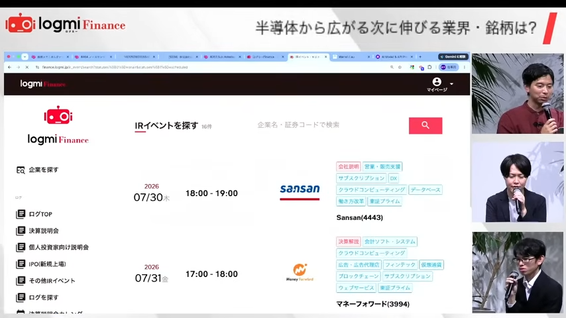Expand the tab search dropdown arrow

click(25, 57)
